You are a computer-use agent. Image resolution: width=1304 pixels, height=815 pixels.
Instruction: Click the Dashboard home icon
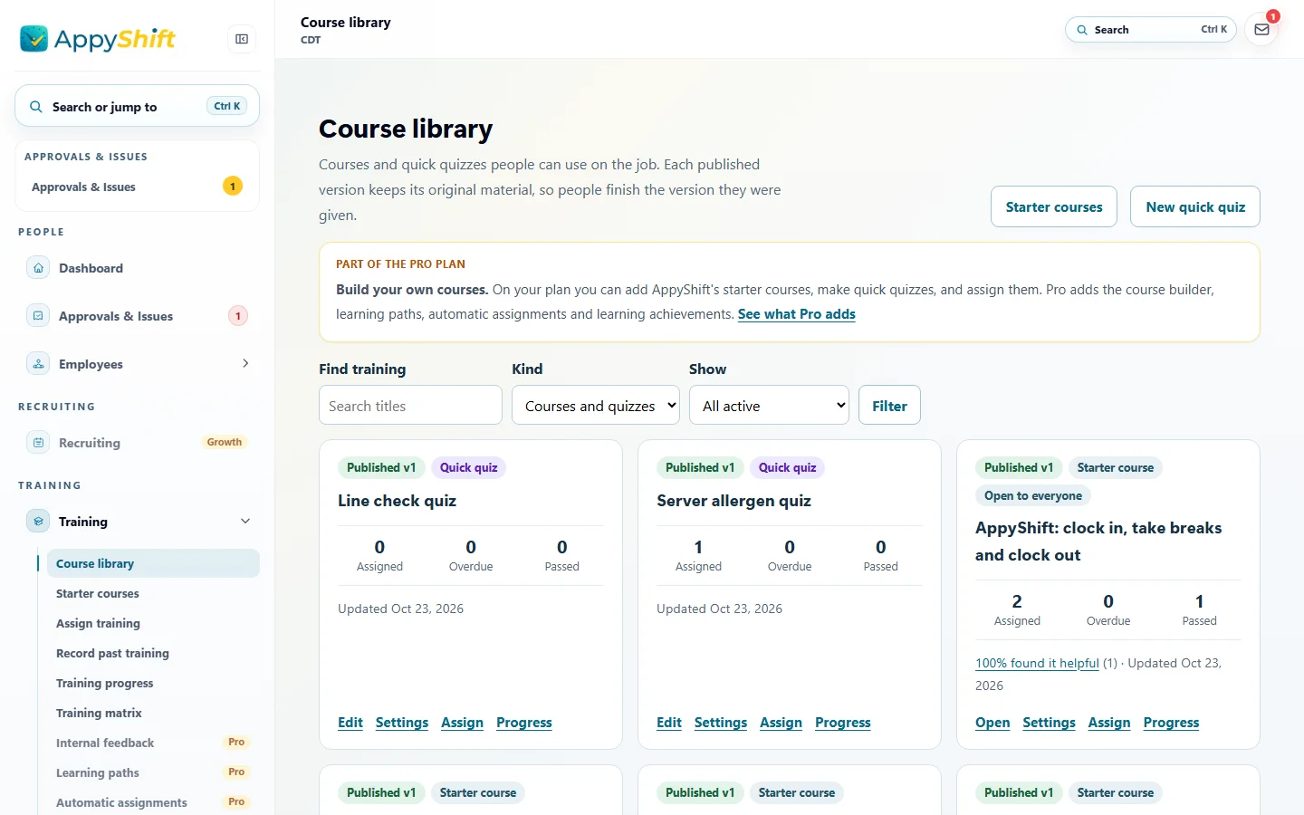[x=38, y=268]
